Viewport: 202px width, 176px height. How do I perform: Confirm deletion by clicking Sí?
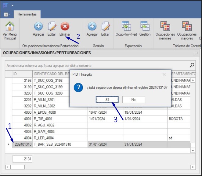(x=107, y=99)
